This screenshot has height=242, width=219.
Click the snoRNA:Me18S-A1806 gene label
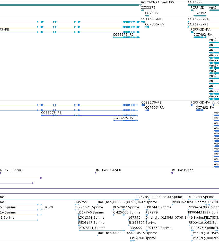[158, 2]
